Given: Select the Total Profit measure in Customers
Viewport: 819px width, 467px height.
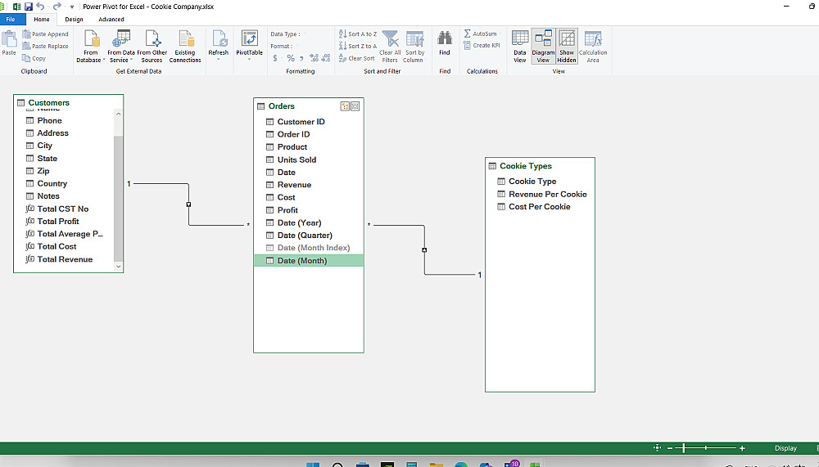Looking at the screenshot, I should click(58, 222).
